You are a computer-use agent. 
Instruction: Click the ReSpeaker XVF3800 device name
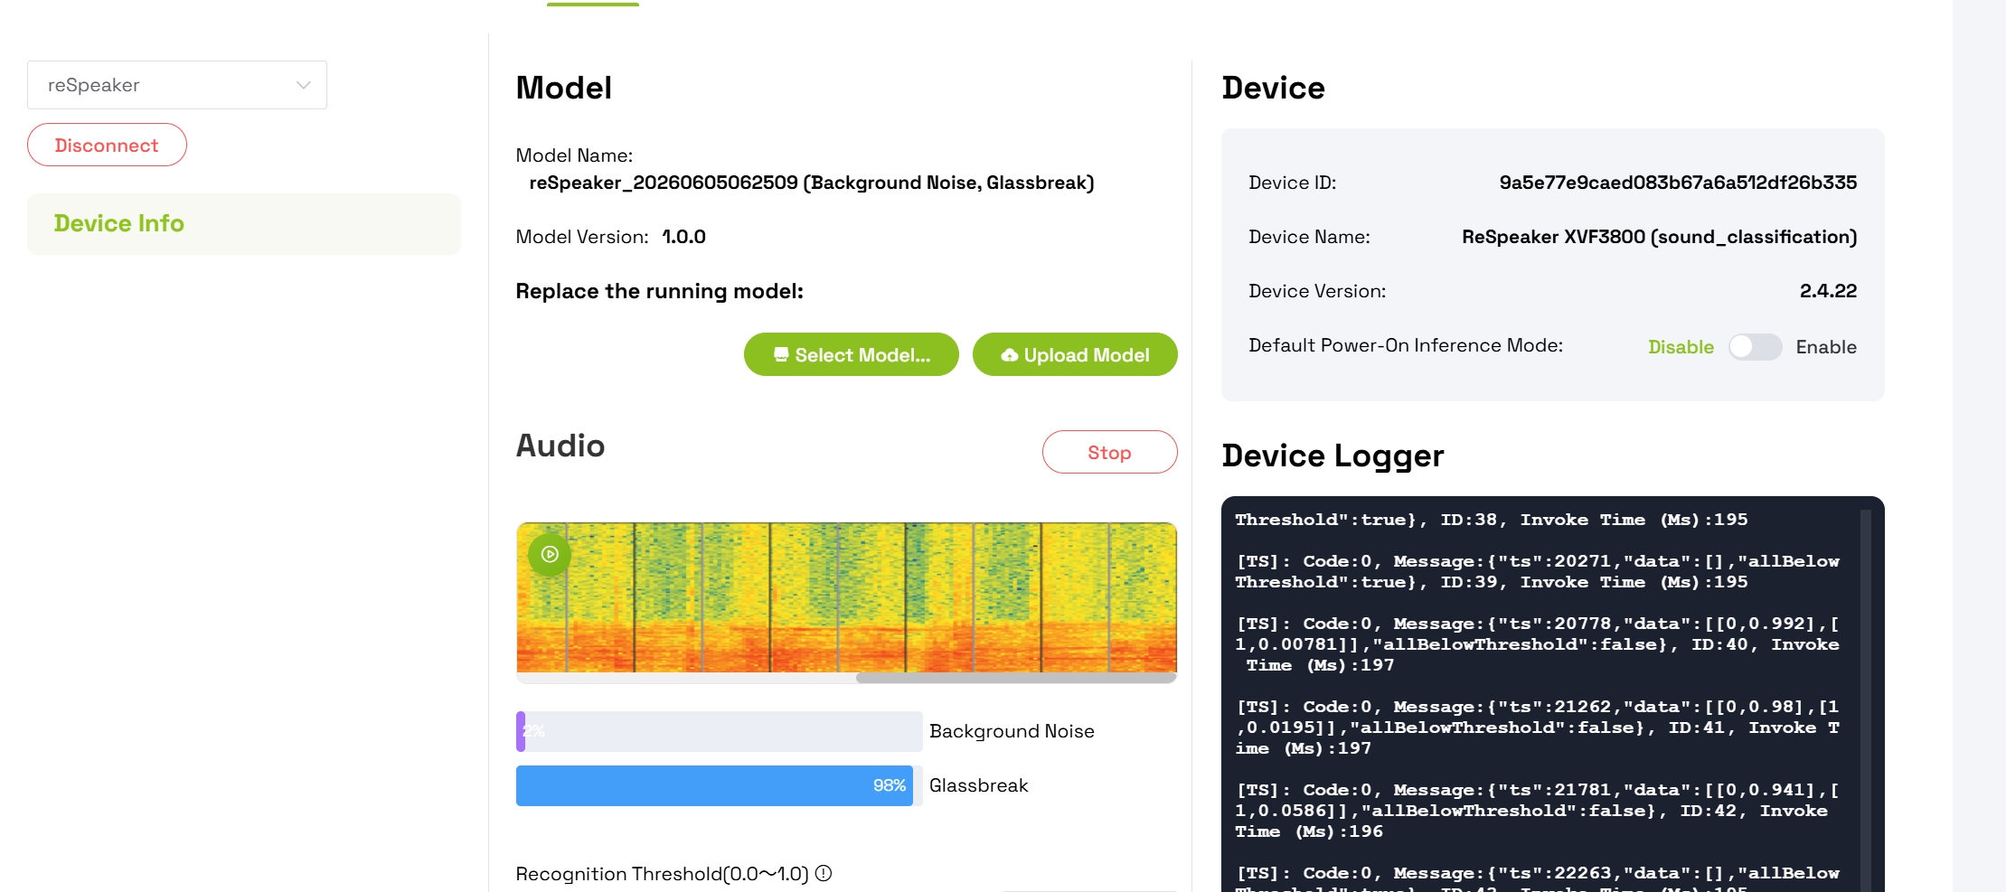[x=1659, y=237]
